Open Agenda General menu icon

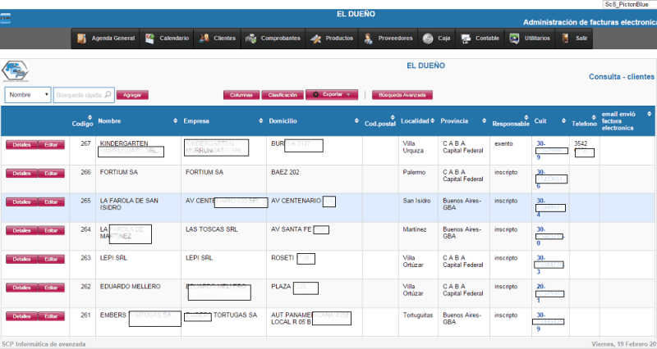pos(81,39)
